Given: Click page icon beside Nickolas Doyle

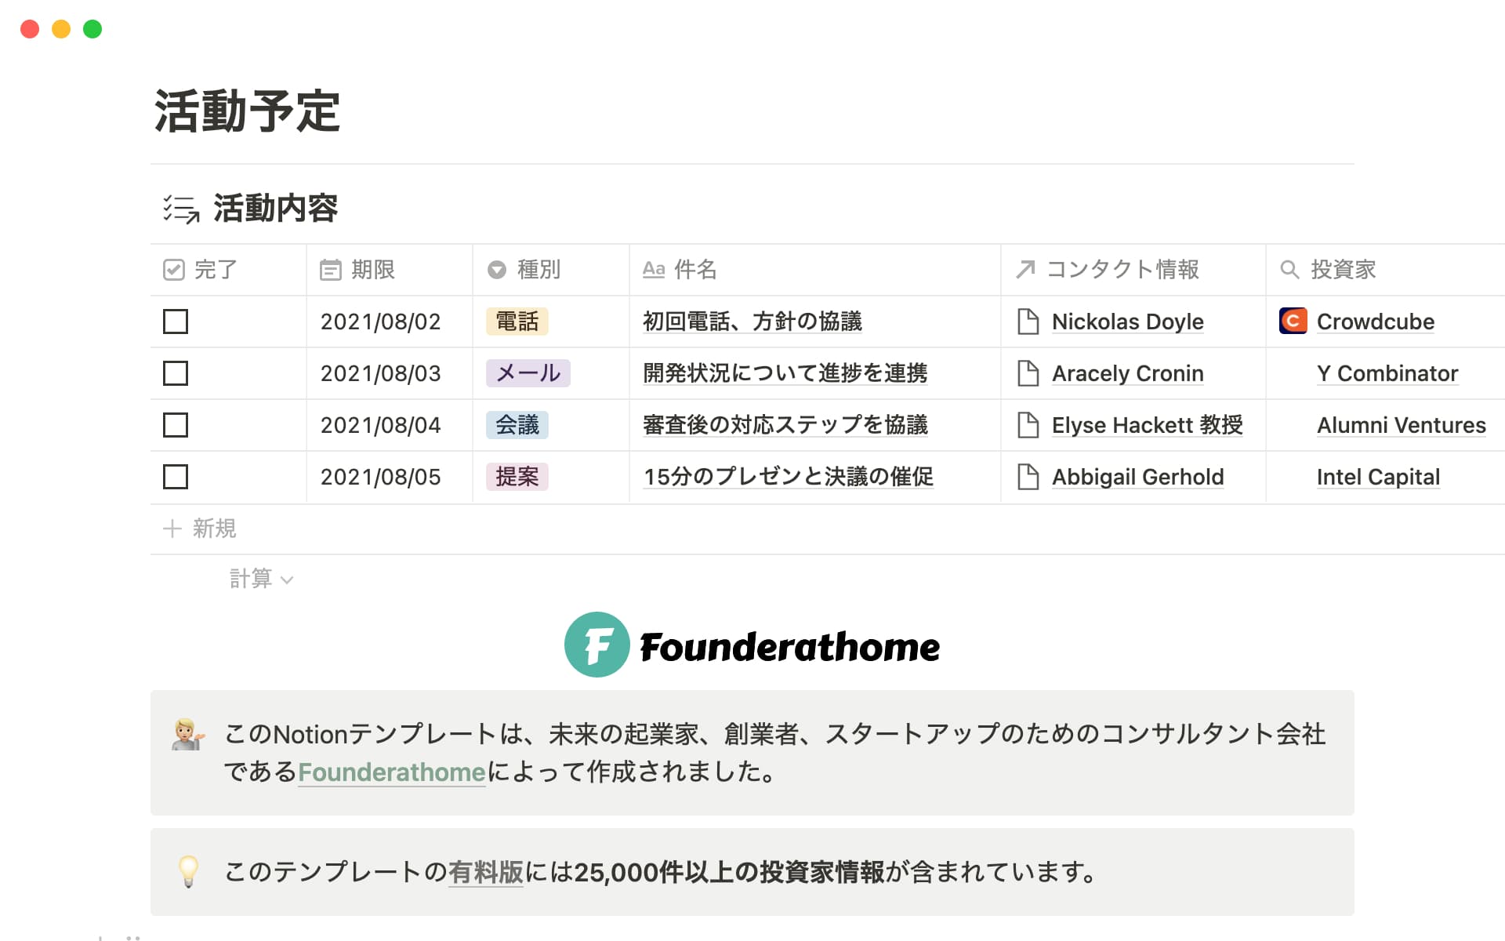Looking at the screenshot, I should pyautogui.click(x=1028, y=322).
